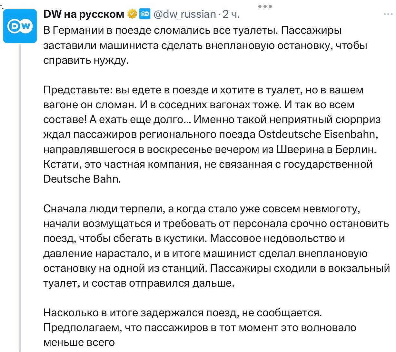
Task: Open the tweet via '2 ч.' timestamp
Action: (231, 14)
